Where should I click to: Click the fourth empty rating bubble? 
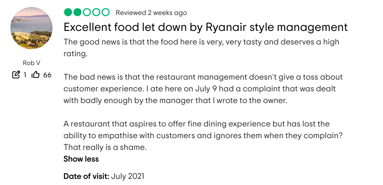(96, 12)
